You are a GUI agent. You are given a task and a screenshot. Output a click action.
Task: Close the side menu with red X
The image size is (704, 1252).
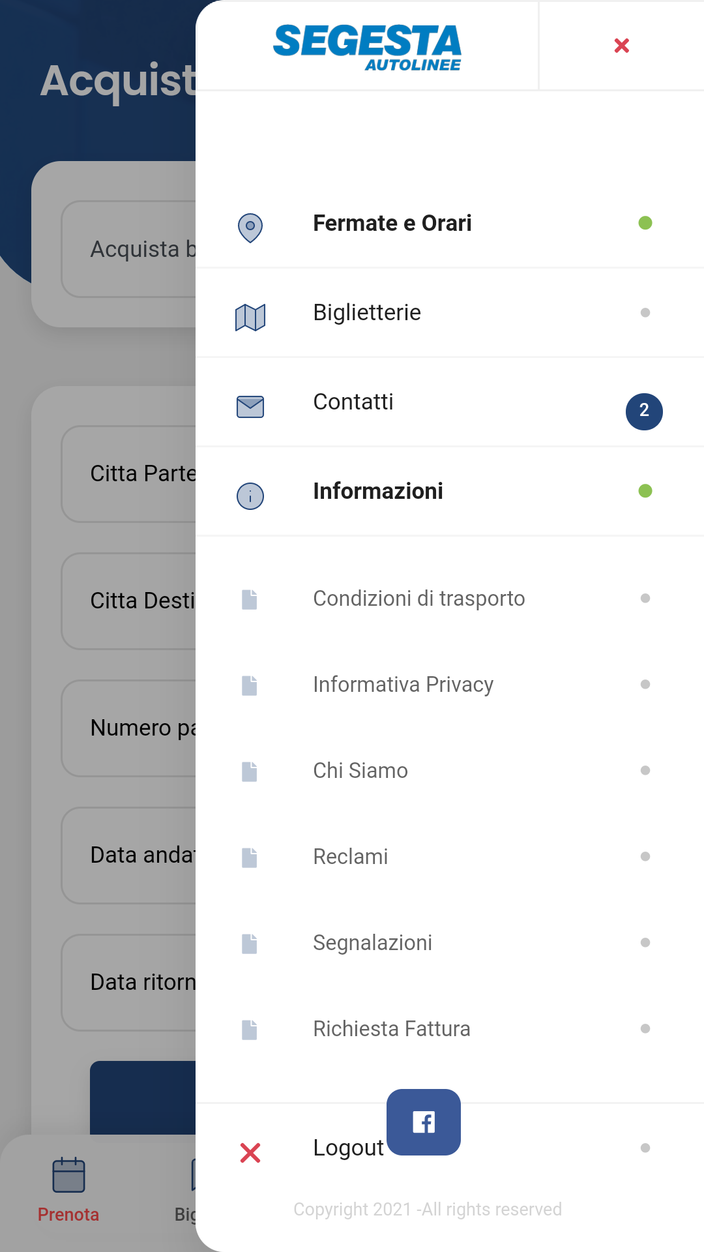point(622,46)
